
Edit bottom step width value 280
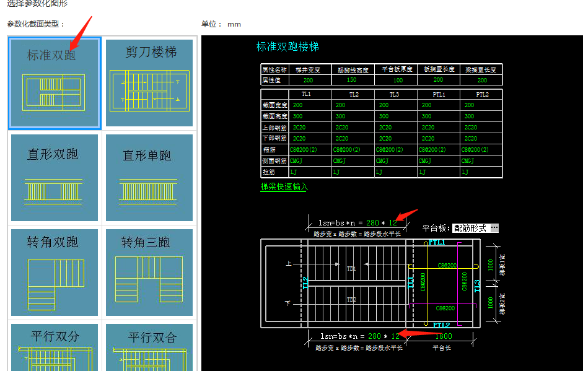pyautogui.click(x=374, y=336)
